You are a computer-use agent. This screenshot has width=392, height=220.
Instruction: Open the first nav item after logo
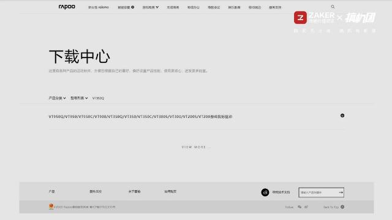tap(99, 7)
